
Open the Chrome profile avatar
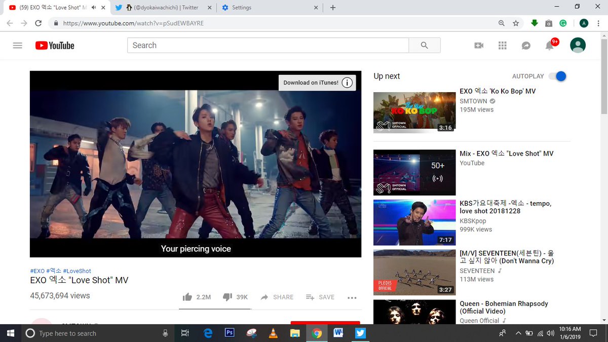click(584, 23)
